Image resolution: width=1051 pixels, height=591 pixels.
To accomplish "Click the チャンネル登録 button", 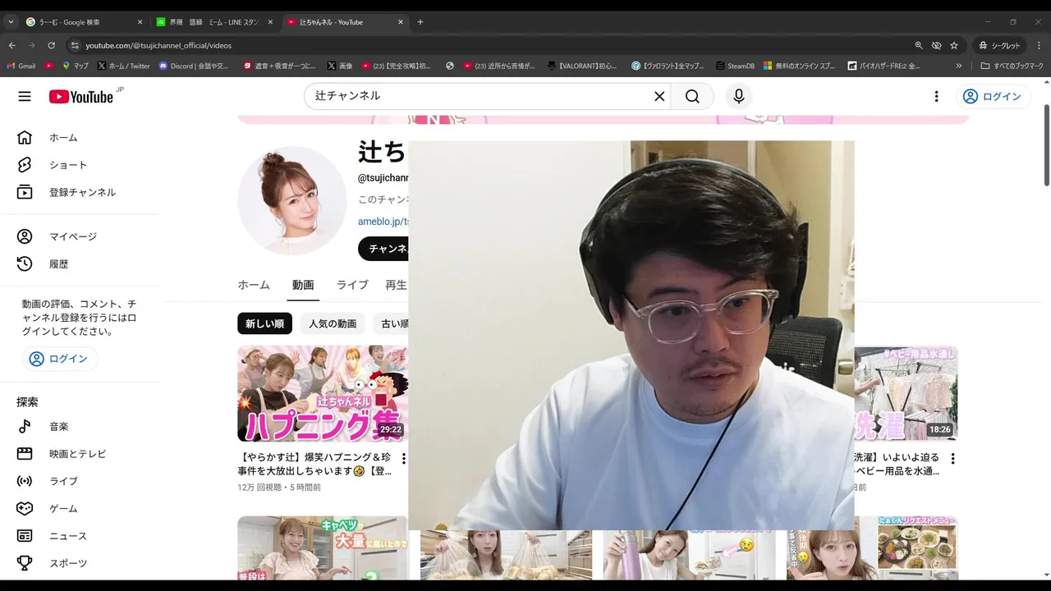I will (x=383, y=249).
